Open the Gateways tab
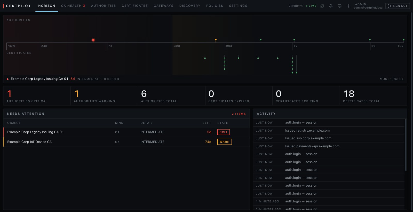Viewport: 413px width, 212px height. (x=164, y=6)
